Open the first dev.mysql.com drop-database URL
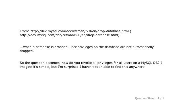The width and height of the screenshot is (182, 102). click(x=80, y=31)
